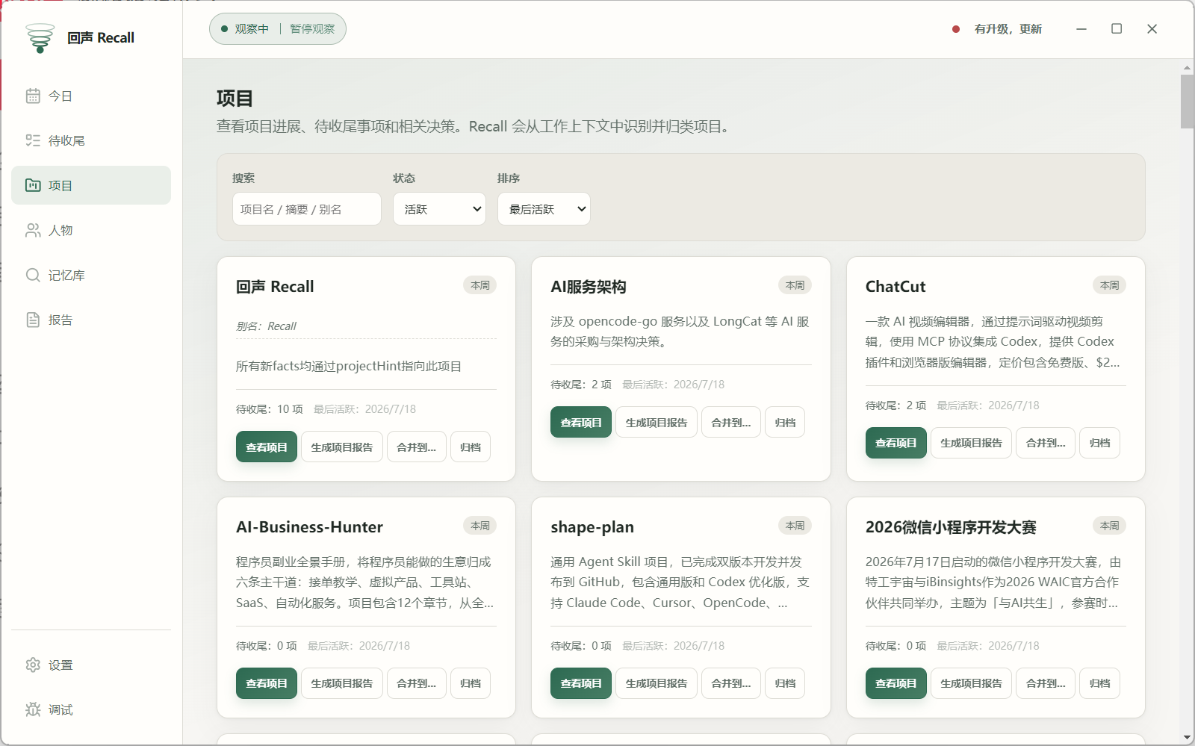Screen dimensions: 1195x746
Task: Click 归档 on the ChatCut card
Action: pyautogui.click(x=1100, y=443)
